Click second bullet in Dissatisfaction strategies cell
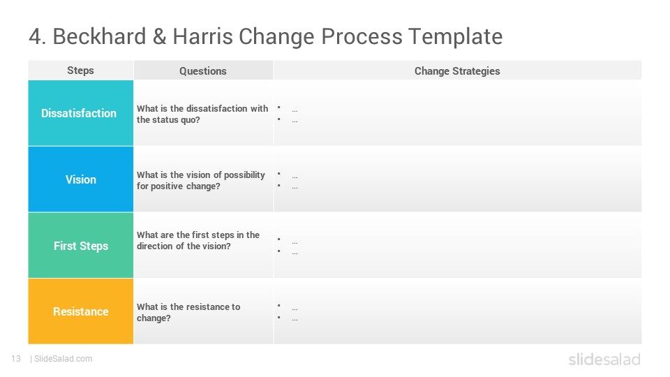The width and height of the screenshot is (670, 377). click(x=288, y=121)
